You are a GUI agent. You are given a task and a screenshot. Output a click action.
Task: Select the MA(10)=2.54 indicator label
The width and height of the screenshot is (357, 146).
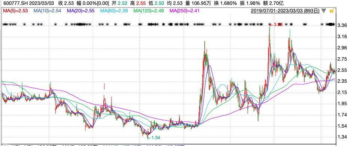click(x=48, y=11)
